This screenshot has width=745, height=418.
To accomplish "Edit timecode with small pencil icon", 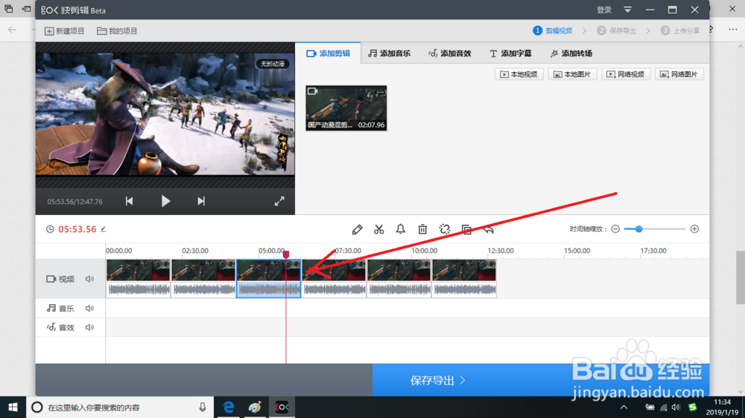I will [x=103, y=229].
